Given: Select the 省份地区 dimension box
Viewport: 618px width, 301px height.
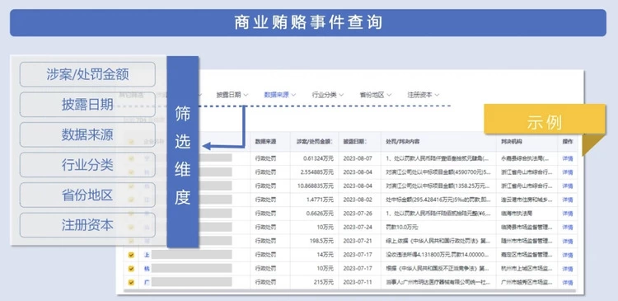Looking at the screenshot, I should pyautogui.click(x=87, y=195).
